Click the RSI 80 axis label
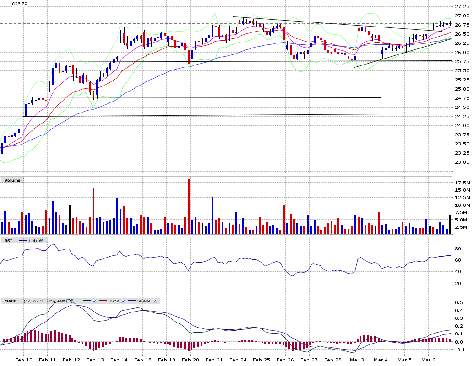Screen dimensions: 474x366 tap(458, 249)
